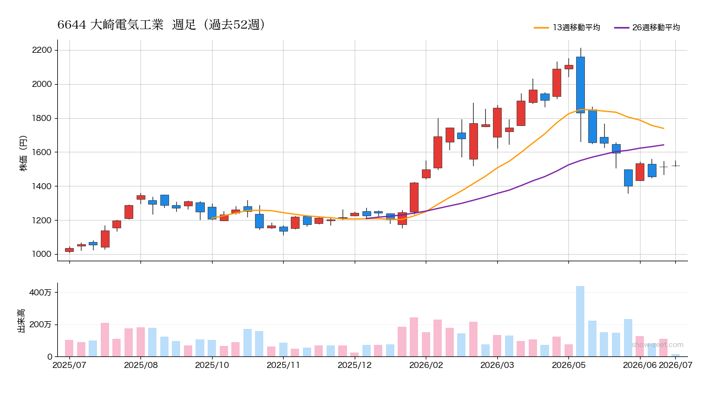The width and height of the screenshot is (716, 396).
Task: Click the 出来高 volume axis title
Action: click(21, 321)
